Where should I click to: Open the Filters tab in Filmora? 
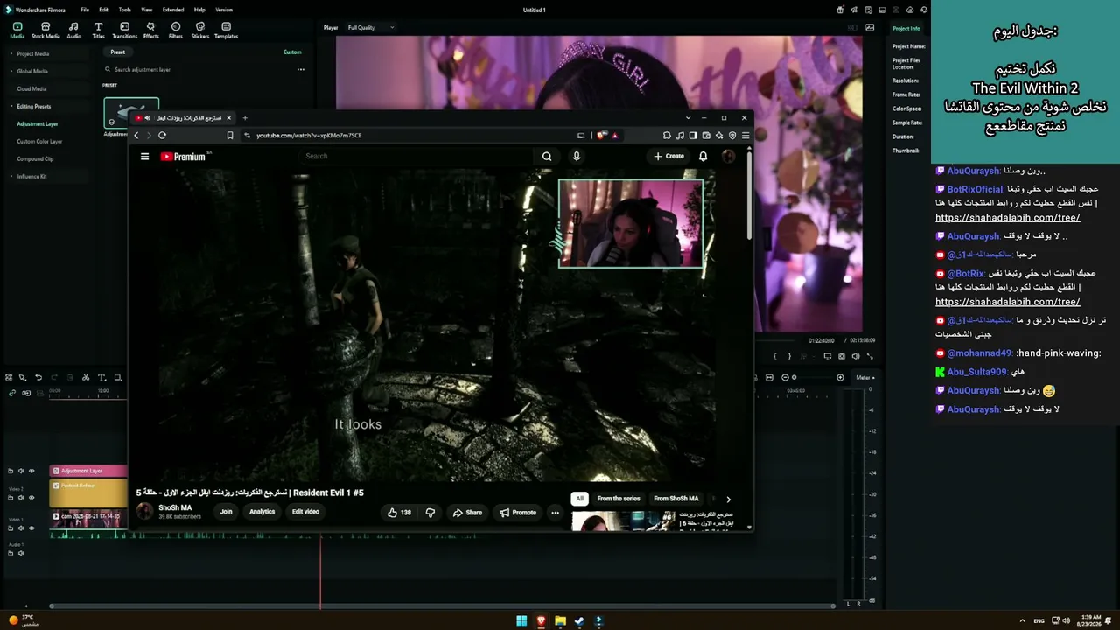(176, 31)
